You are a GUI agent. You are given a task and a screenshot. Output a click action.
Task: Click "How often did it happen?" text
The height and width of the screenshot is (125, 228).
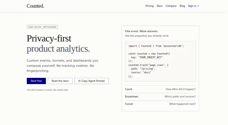[181, 89]
